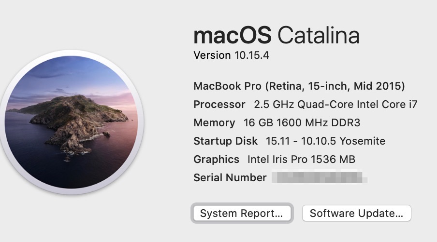Click the blurred serial number value

click(x=319, y=177)
